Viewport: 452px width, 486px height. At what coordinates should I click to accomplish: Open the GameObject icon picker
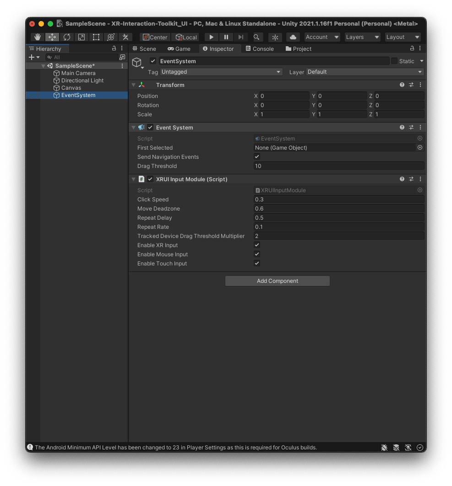coord(137,63)
